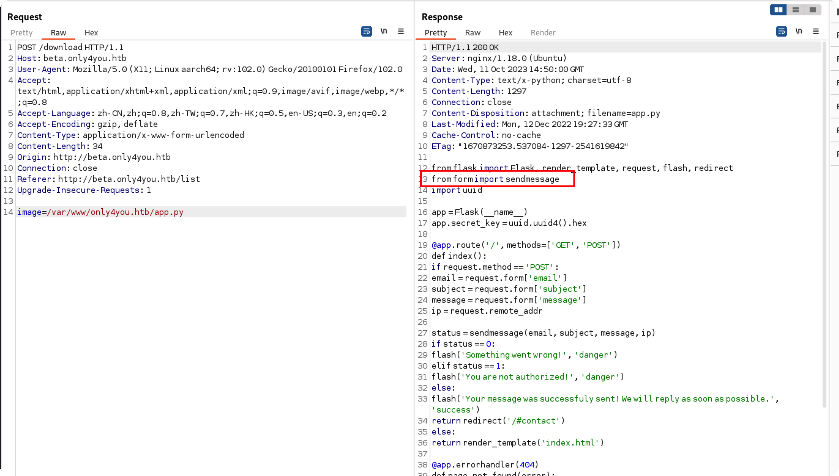Toggle word wrap in Request panel
Viewport: 839px width, 476px height.
coord(366,31)
